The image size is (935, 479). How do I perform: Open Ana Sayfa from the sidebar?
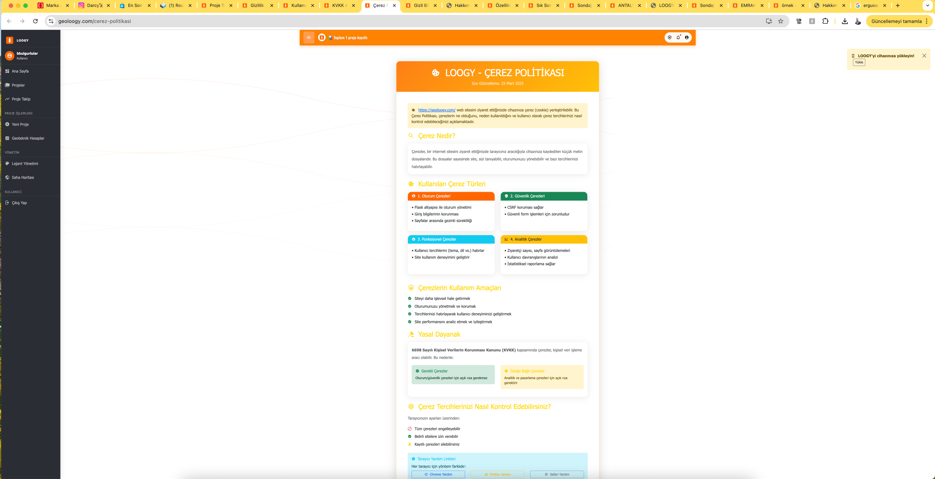(20, 71)
